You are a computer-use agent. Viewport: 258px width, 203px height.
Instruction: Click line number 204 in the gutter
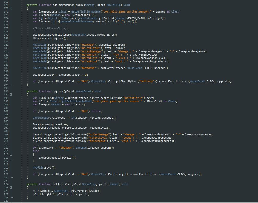coord(6,118)
